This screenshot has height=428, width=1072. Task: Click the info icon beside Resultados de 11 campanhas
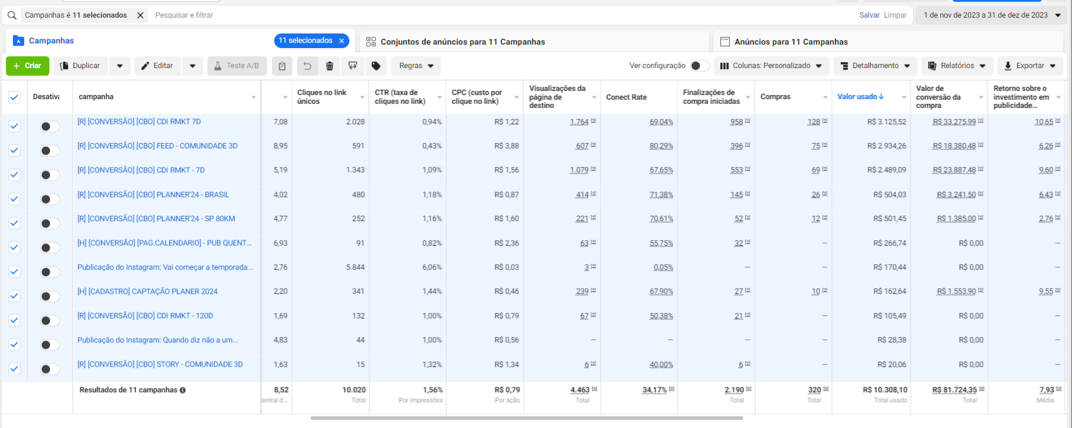183,390
